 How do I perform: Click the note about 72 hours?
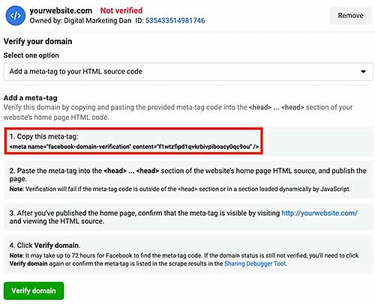(x=184, y=260)
